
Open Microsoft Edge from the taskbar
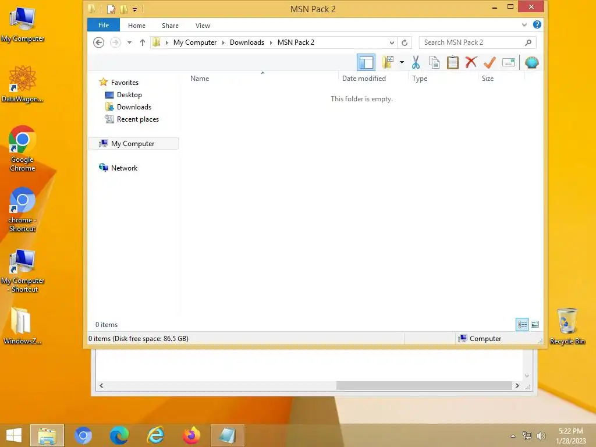(x=119, y=435)
